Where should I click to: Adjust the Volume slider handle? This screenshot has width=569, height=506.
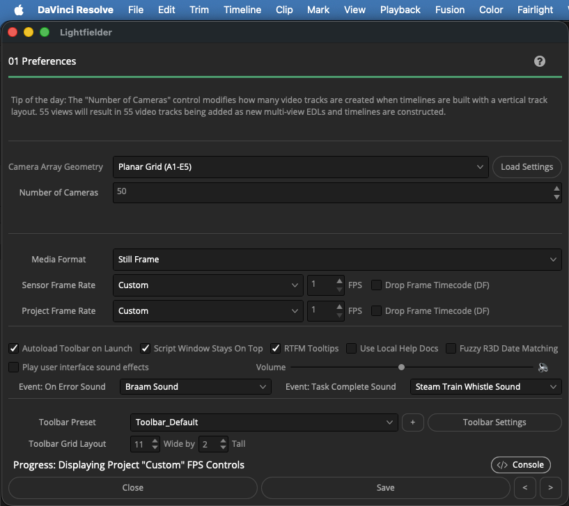401,367
